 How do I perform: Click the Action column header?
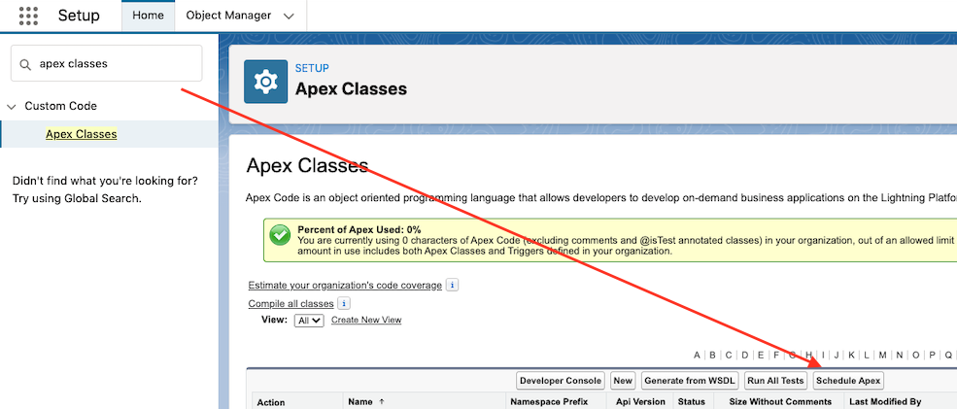point(271,402)
